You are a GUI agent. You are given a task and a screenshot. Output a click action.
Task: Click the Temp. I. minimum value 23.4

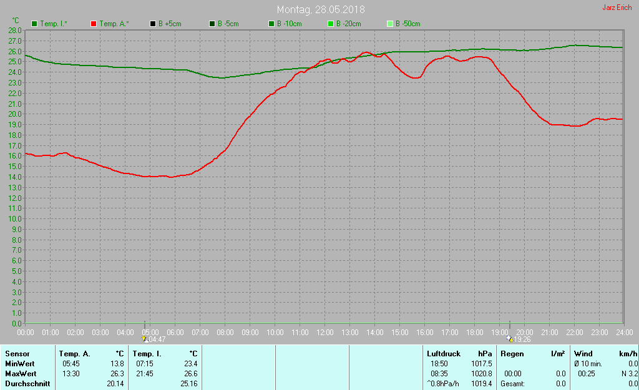click(191, 364)
